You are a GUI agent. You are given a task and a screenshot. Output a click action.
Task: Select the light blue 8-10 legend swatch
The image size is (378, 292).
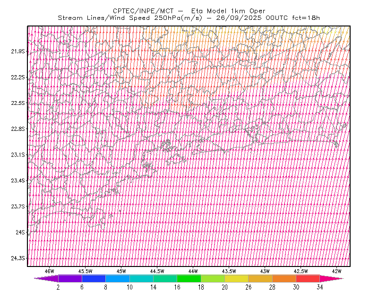pos(118,278)
